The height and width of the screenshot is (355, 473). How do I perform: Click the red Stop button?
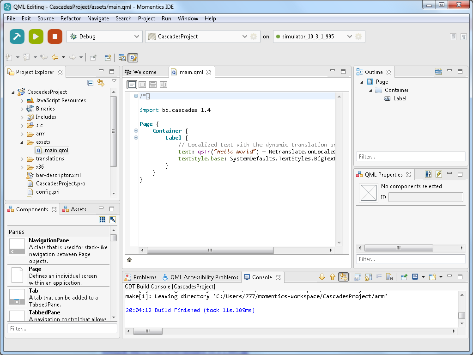coord(55,37)
